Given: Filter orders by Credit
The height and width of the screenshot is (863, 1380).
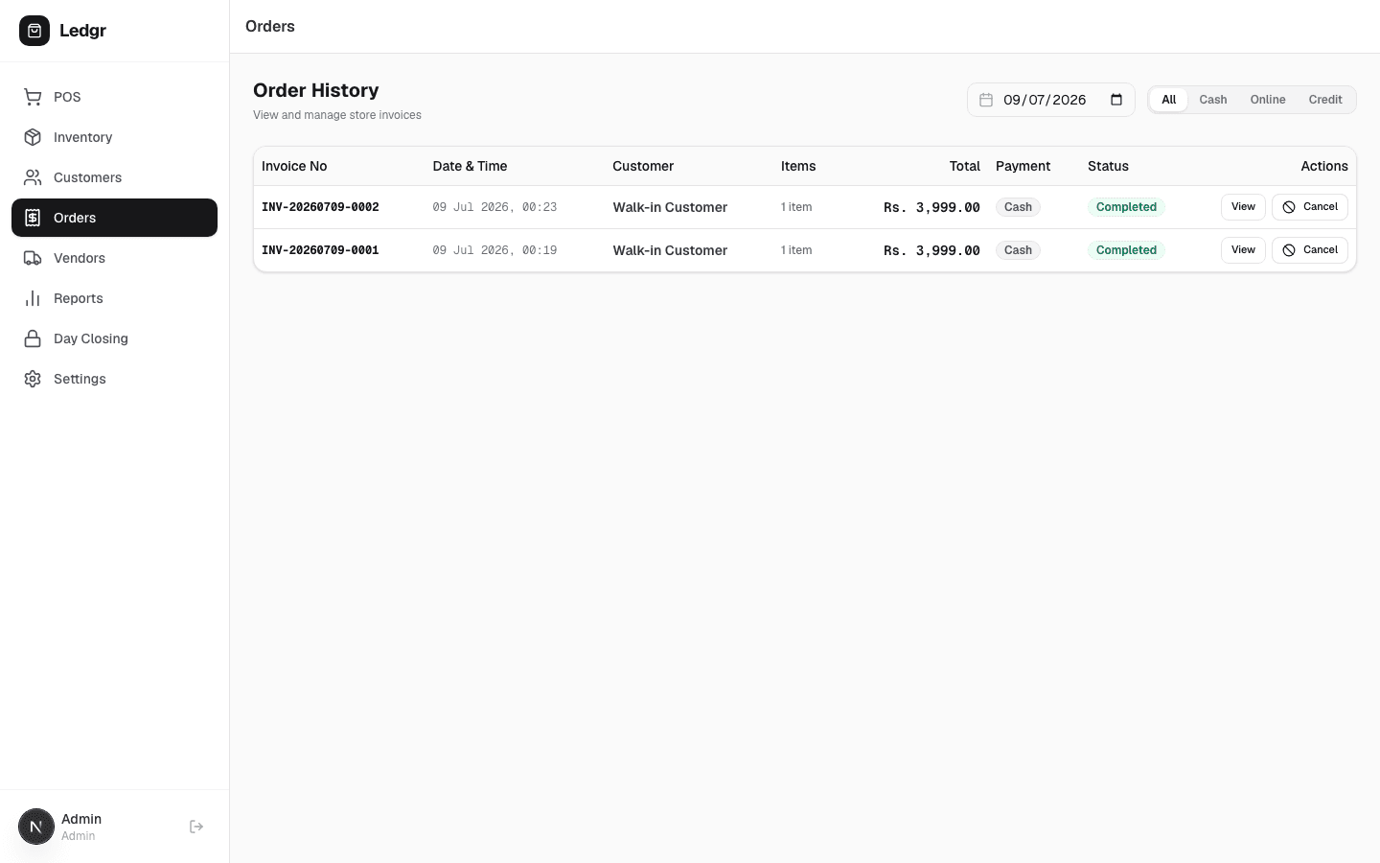Looking at the screenshot, I should point(1325,100).
